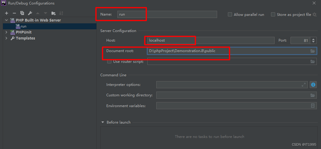Click 'There are no tasks to run before launch' text
The width and height of the screenshot is (321, 149).
click(209, 136)
